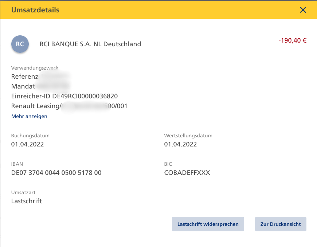Click the 'BIC' field label
Viewport: 317px width, 247px height.
(168, 164)
